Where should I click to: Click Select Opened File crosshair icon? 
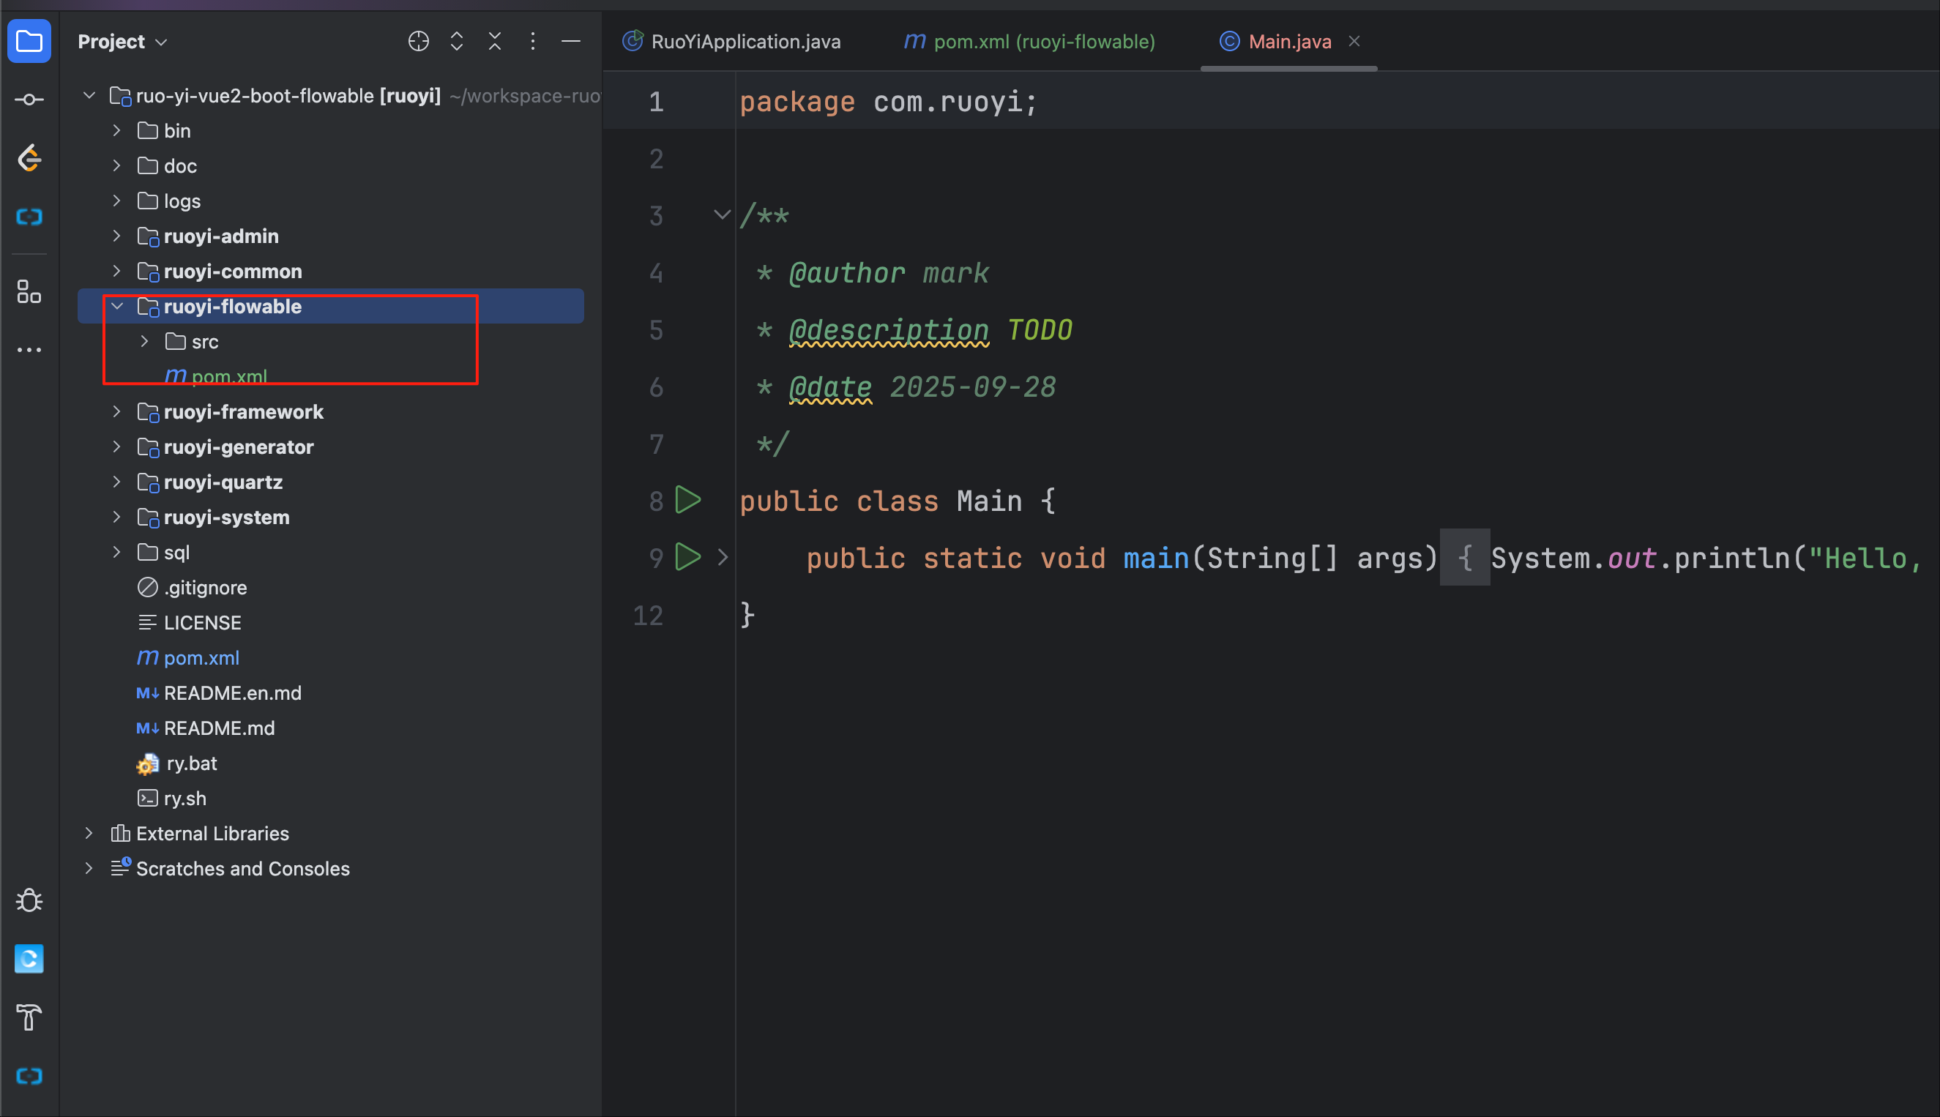click(x=418, y=42)
